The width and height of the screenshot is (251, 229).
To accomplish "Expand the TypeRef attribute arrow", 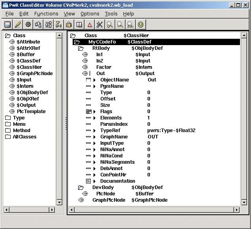I will point(94,131).
